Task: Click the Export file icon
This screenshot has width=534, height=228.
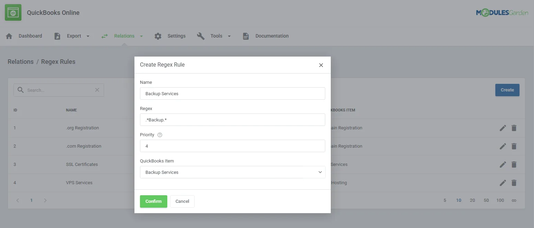Action: pyautogui.click(x=57, y=36)
